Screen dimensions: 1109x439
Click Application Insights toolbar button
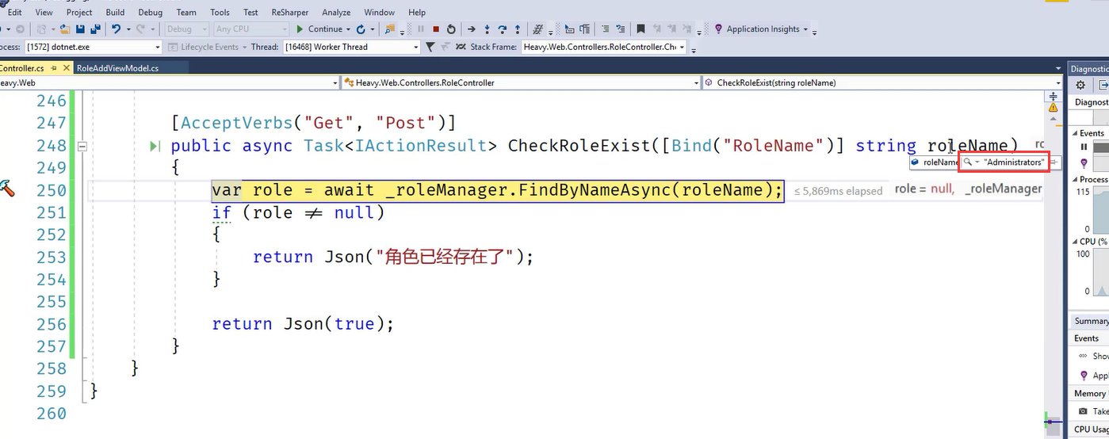click(761, 29)
